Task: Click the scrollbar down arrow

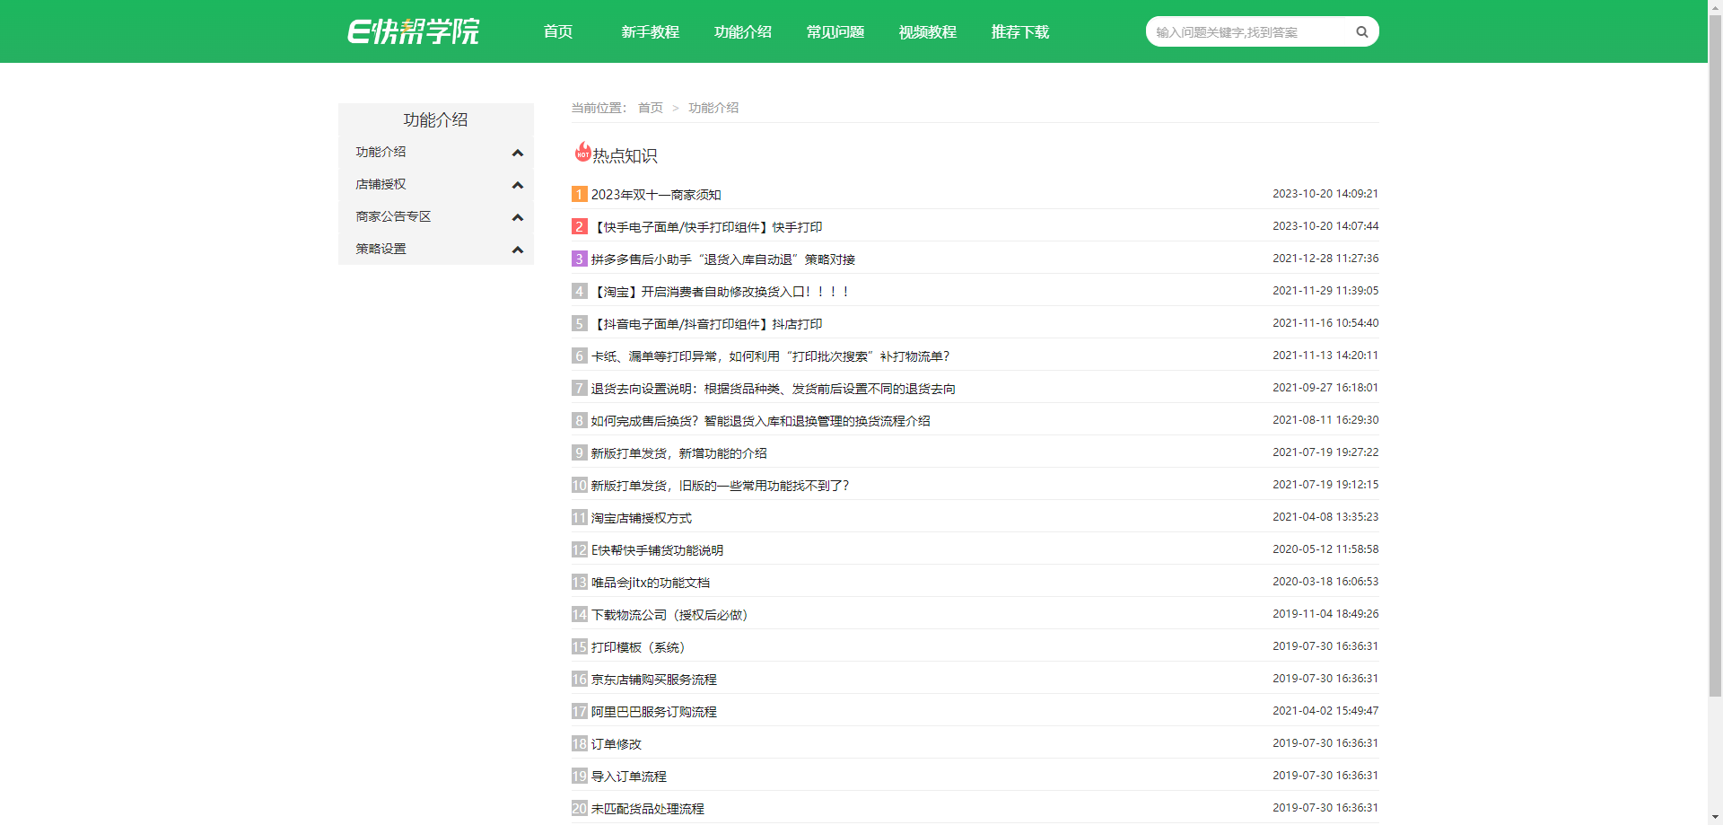Action: click(1715, 818)
